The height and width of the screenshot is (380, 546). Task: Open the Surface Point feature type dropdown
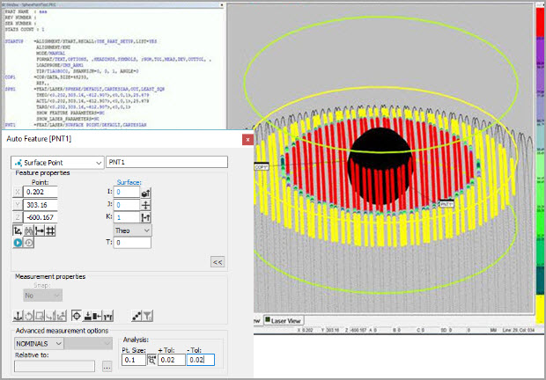coord(57,162)
